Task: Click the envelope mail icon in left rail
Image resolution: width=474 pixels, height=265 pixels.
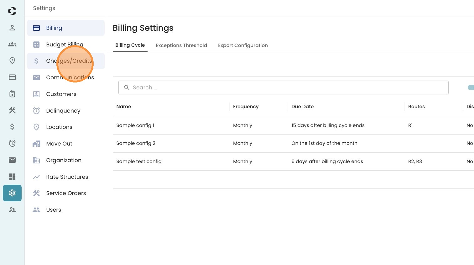Action: tap(12, 160)
